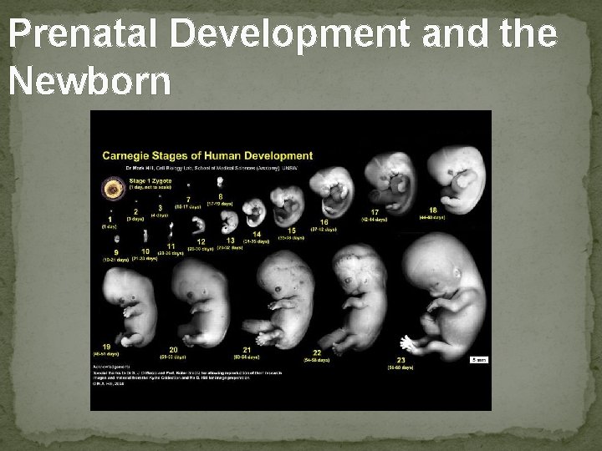Click the stage number '7' label

(188, 200)
